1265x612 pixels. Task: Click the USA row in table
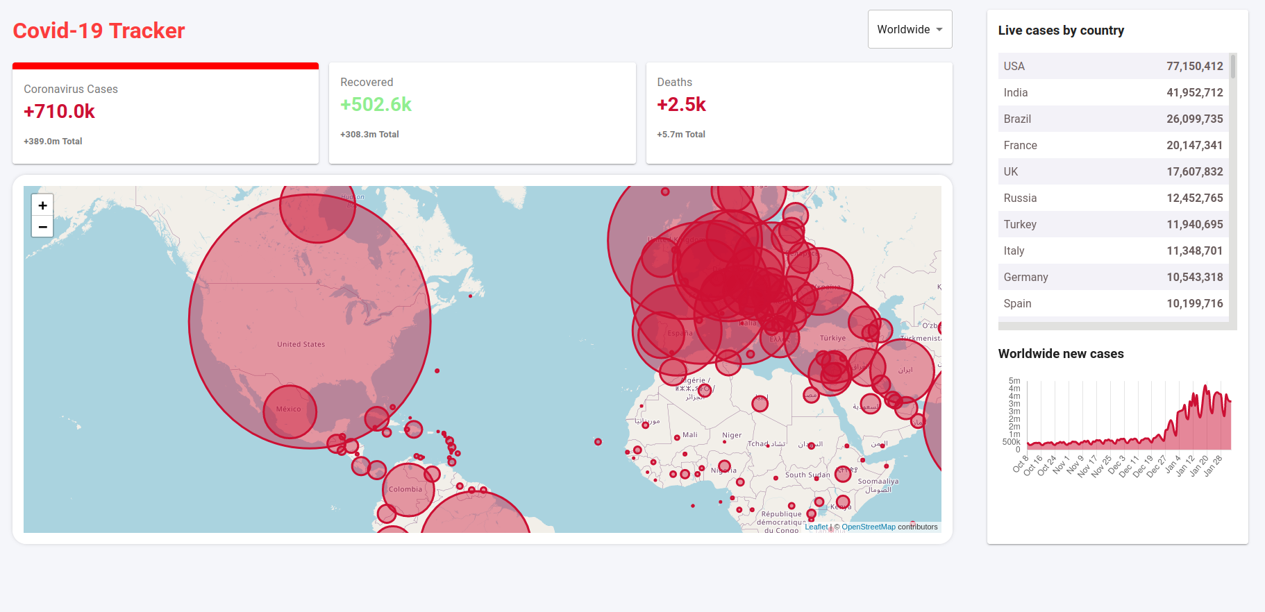coord(1113,66)
